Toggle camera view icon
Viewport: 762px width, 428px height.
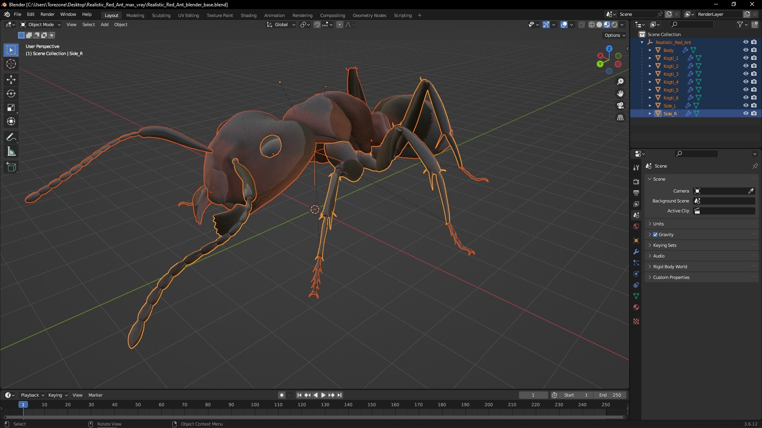(x=620, y=105)
